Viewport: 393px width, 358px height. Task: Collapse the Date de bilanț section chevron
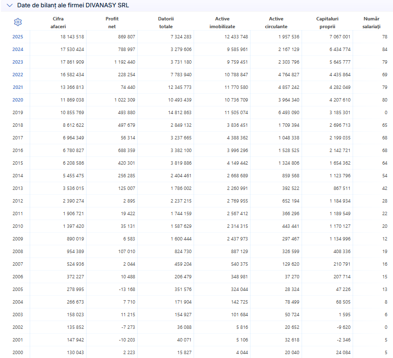(10, 5)
